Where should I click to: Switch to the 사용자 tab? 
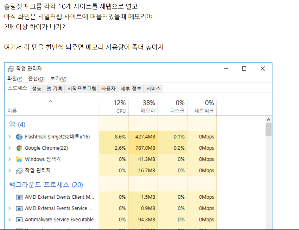109,88
